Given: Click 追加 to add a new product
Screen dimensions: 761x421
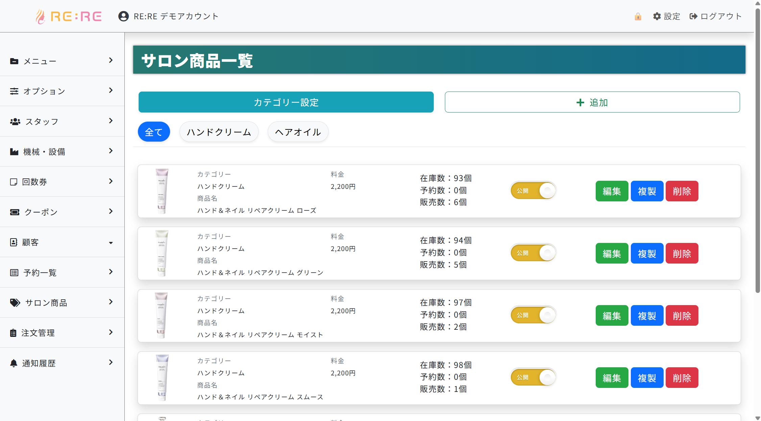Looking at the screenshot, I should (592, 102).
